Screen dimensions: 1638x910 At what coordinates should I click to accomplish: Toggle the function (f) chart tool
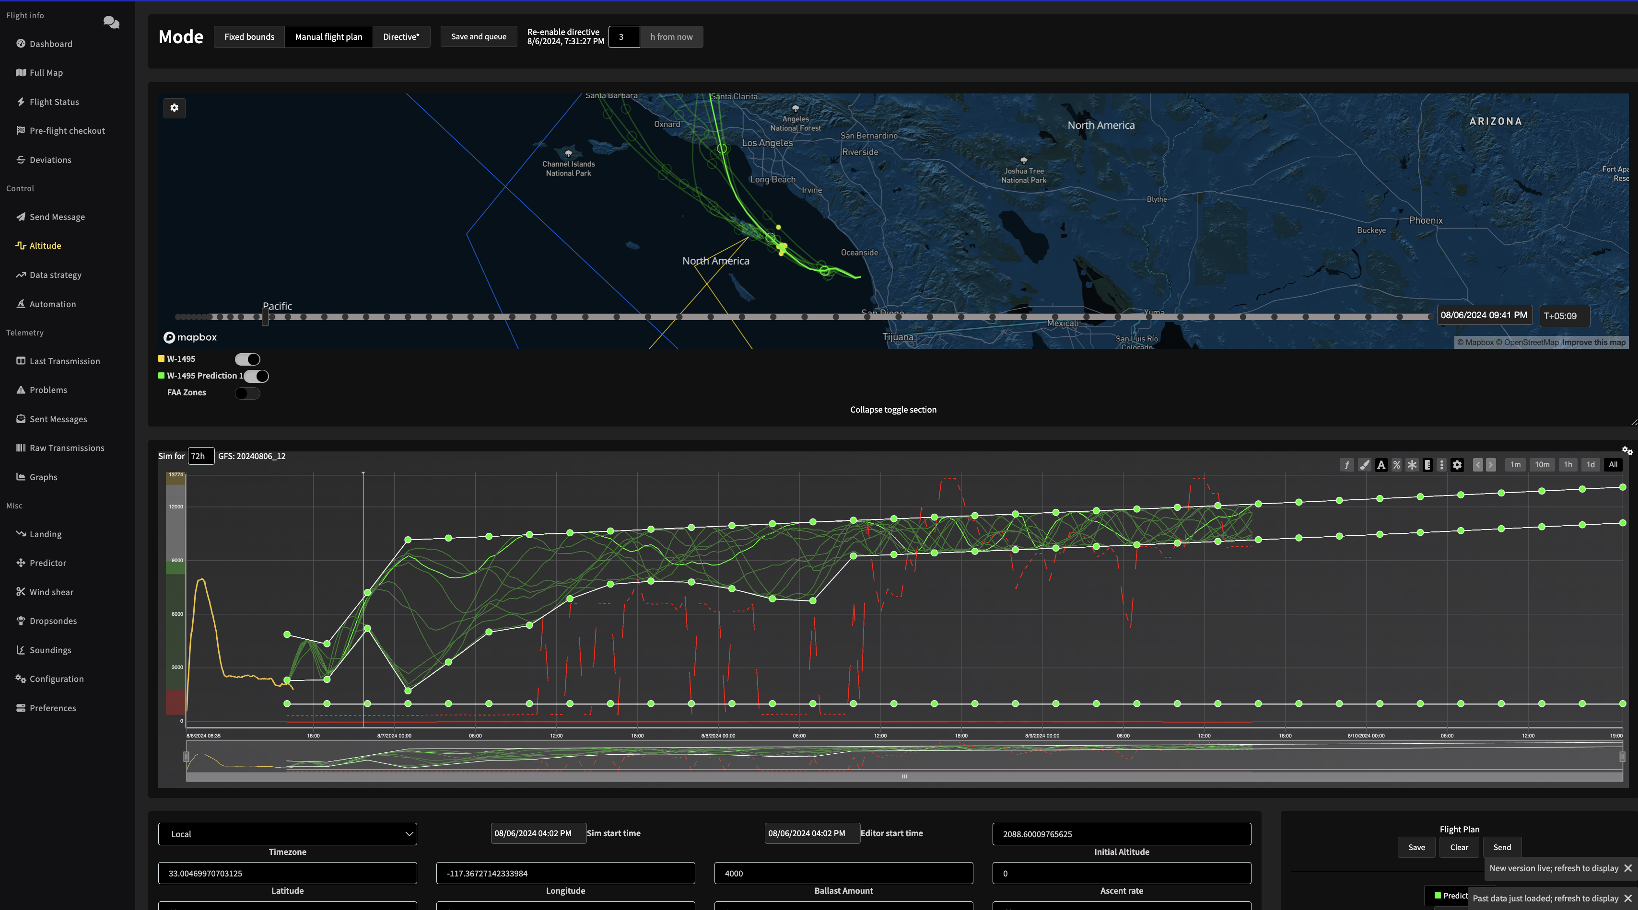[1346, 464]
